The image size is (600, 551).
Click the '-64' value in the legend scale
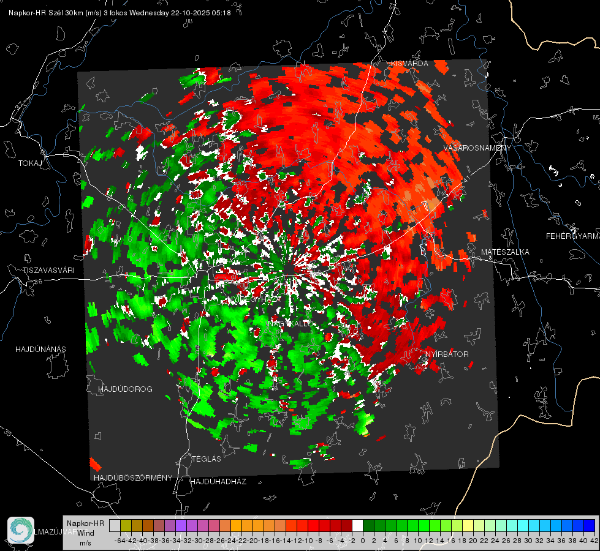[x=120, y=541]
